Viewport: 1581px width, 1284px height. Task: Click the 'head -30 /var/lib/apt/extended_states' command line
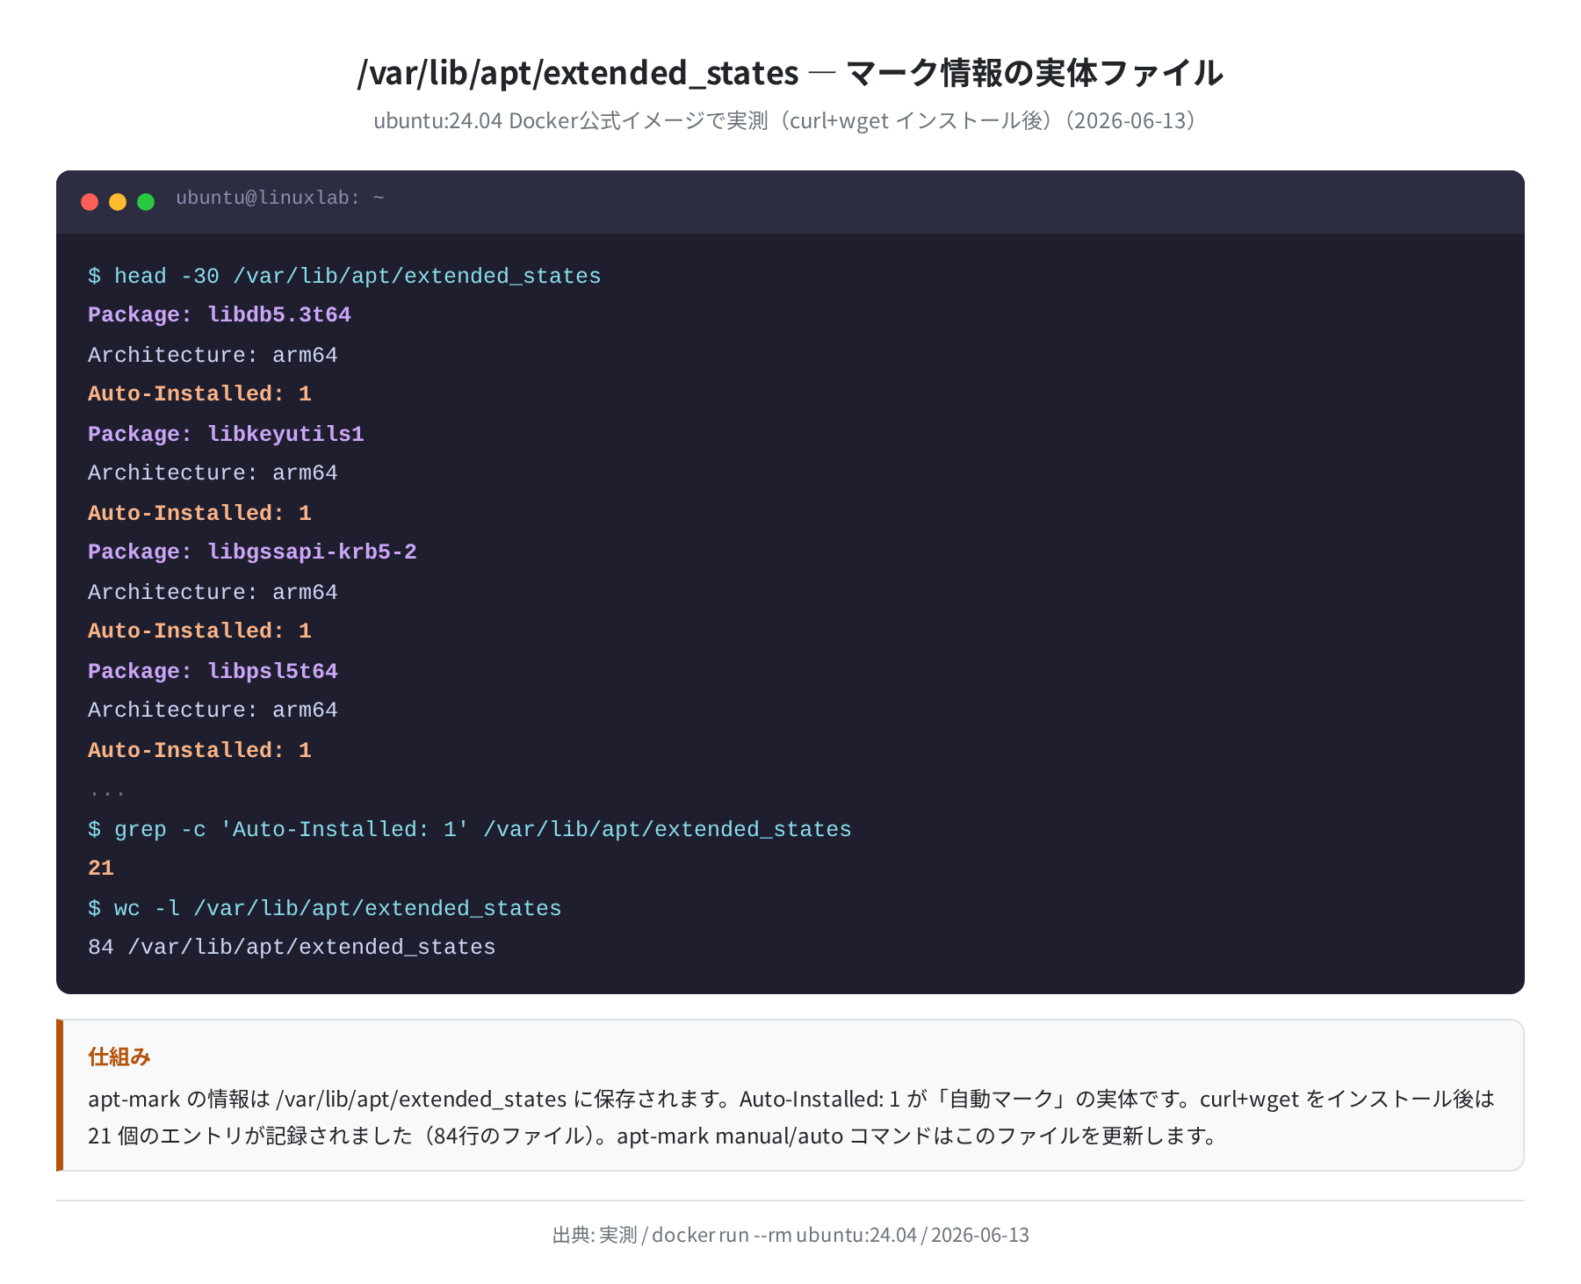coord(344,276)
